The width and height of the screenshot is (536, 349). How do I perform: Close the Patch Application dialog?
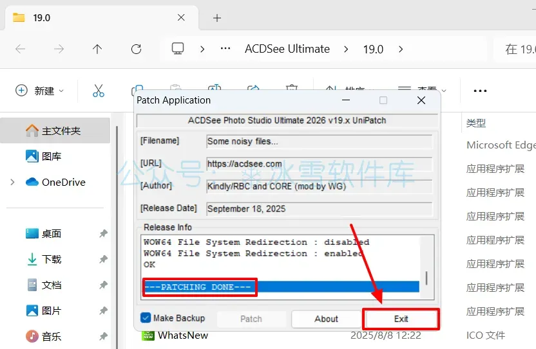[x=421, y=100]
